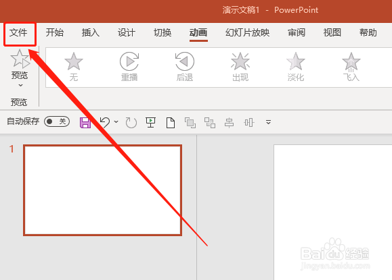Open the 插入 ribbon tab
392x280 pixels.
coord(91,33)
